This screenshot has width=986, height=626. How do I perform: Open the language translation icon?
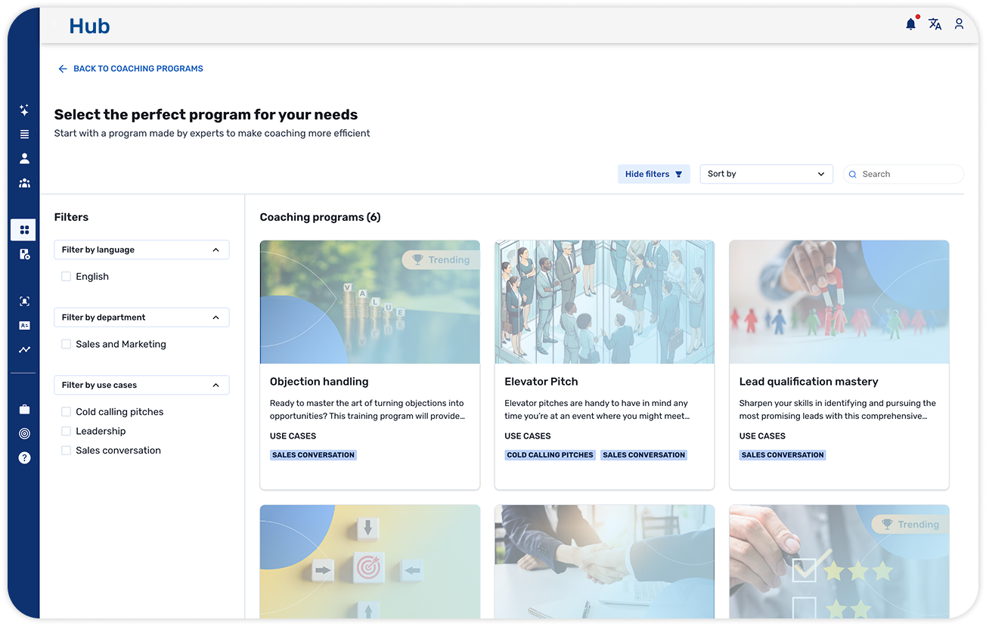(x=935, y=24)
